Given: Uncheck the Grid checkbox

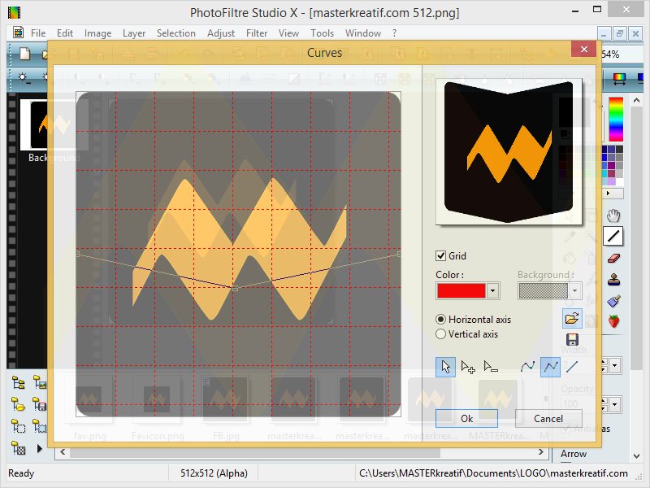Looking at the screenshot, I should point(440,255).
